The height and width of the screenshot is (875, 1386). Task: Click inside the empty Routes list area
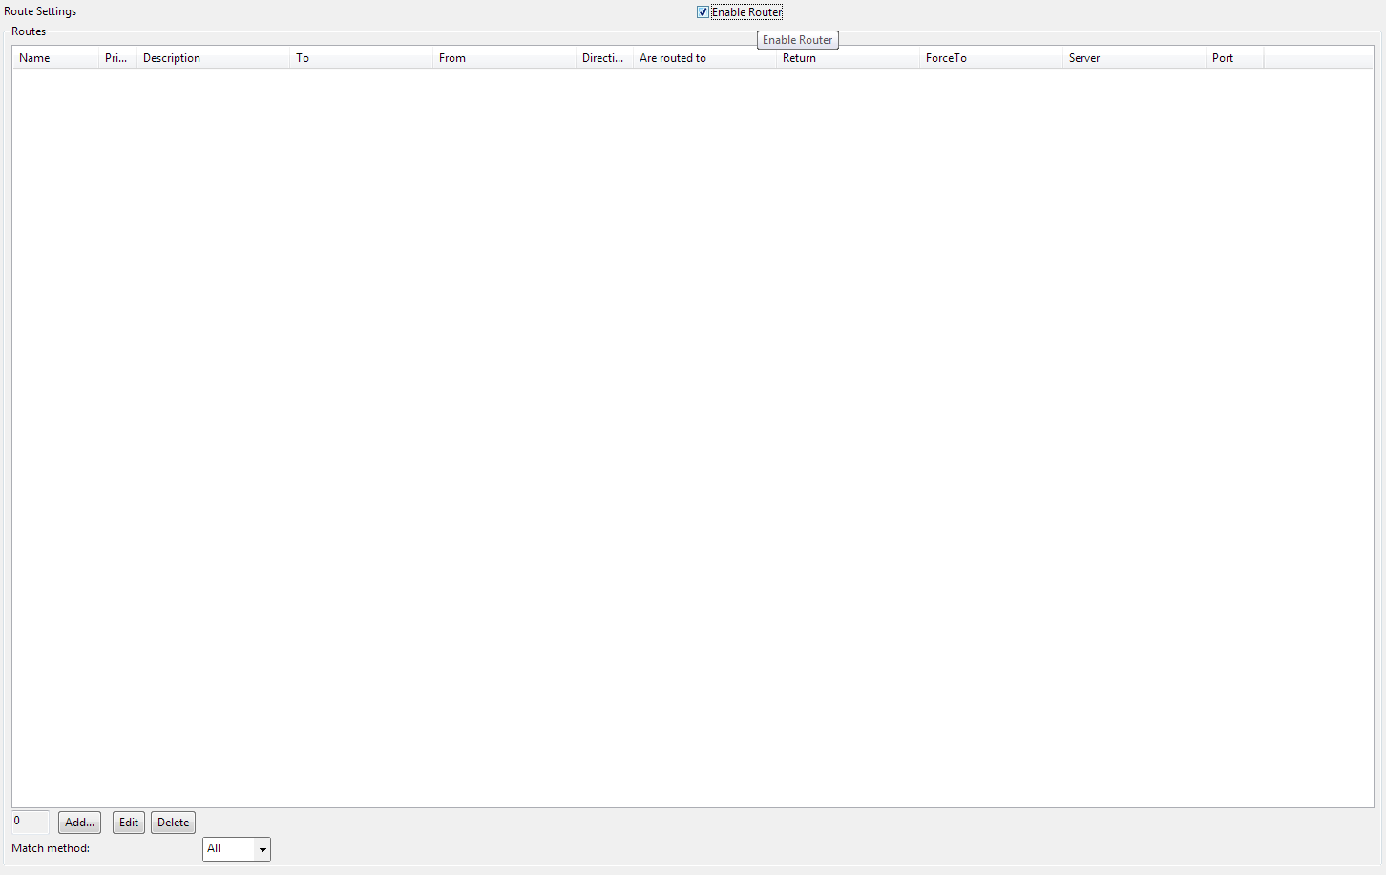pyautogui.click(x=692, y=429)
